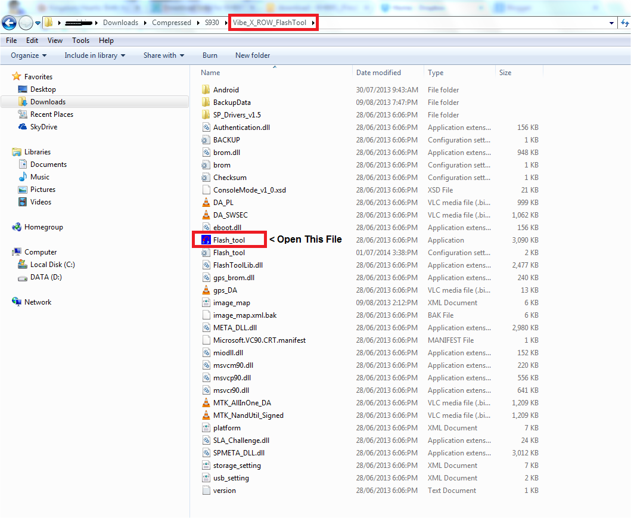
Task: Open the File menu
Action: pos(11,41)
